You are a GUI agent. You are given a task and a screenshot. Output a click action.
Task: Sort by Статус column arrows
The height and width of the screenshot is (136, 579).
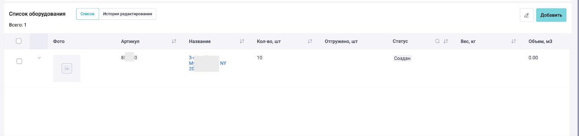coord(446,41)
